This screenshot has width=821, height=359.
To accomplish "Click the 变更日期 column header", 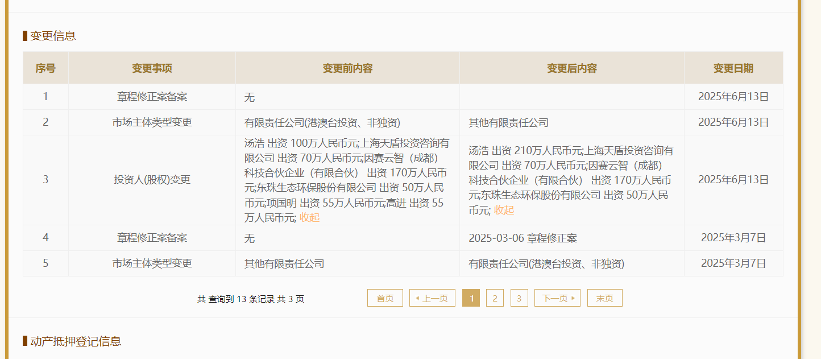I will point(733,68).
